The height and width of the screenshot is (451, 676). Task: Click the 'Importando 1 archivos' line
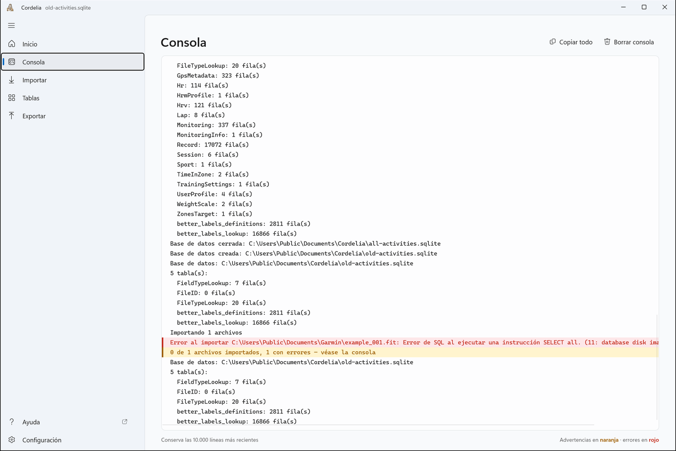[206, 332]
